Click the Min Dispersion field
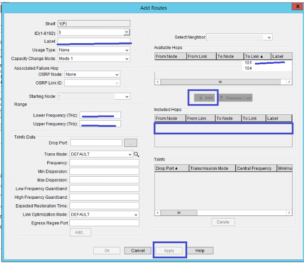The width and height of the screenshot is (304, 263). point(104,171)
